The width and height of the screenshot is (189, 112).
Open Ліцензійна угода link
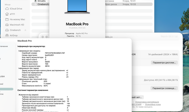(153, 104)
